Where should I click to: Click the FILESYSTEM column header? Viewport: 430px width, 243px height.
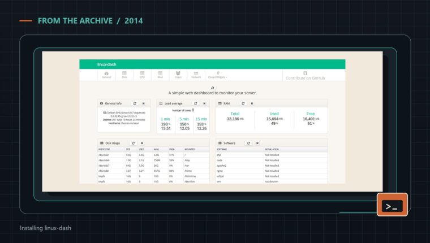tap(104, 150)
